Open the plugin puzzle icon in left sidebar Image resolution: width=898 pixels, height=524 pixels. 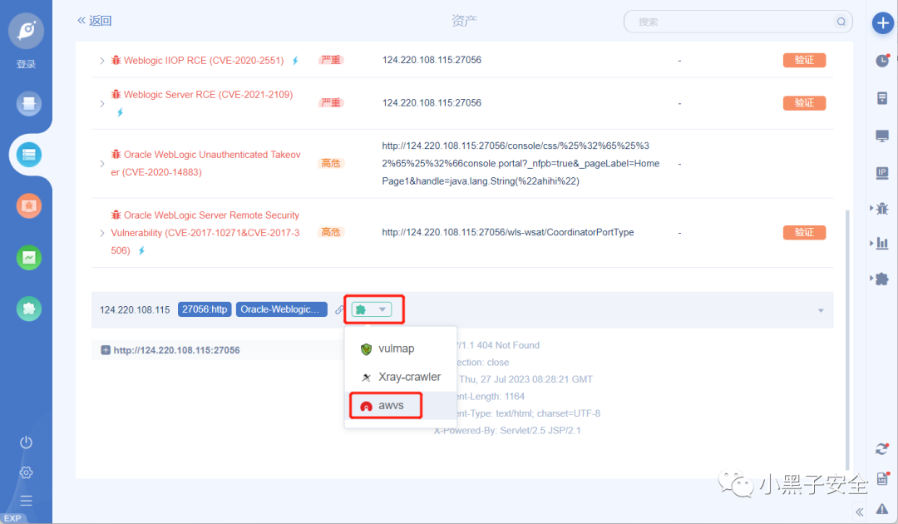click(28, 309)
